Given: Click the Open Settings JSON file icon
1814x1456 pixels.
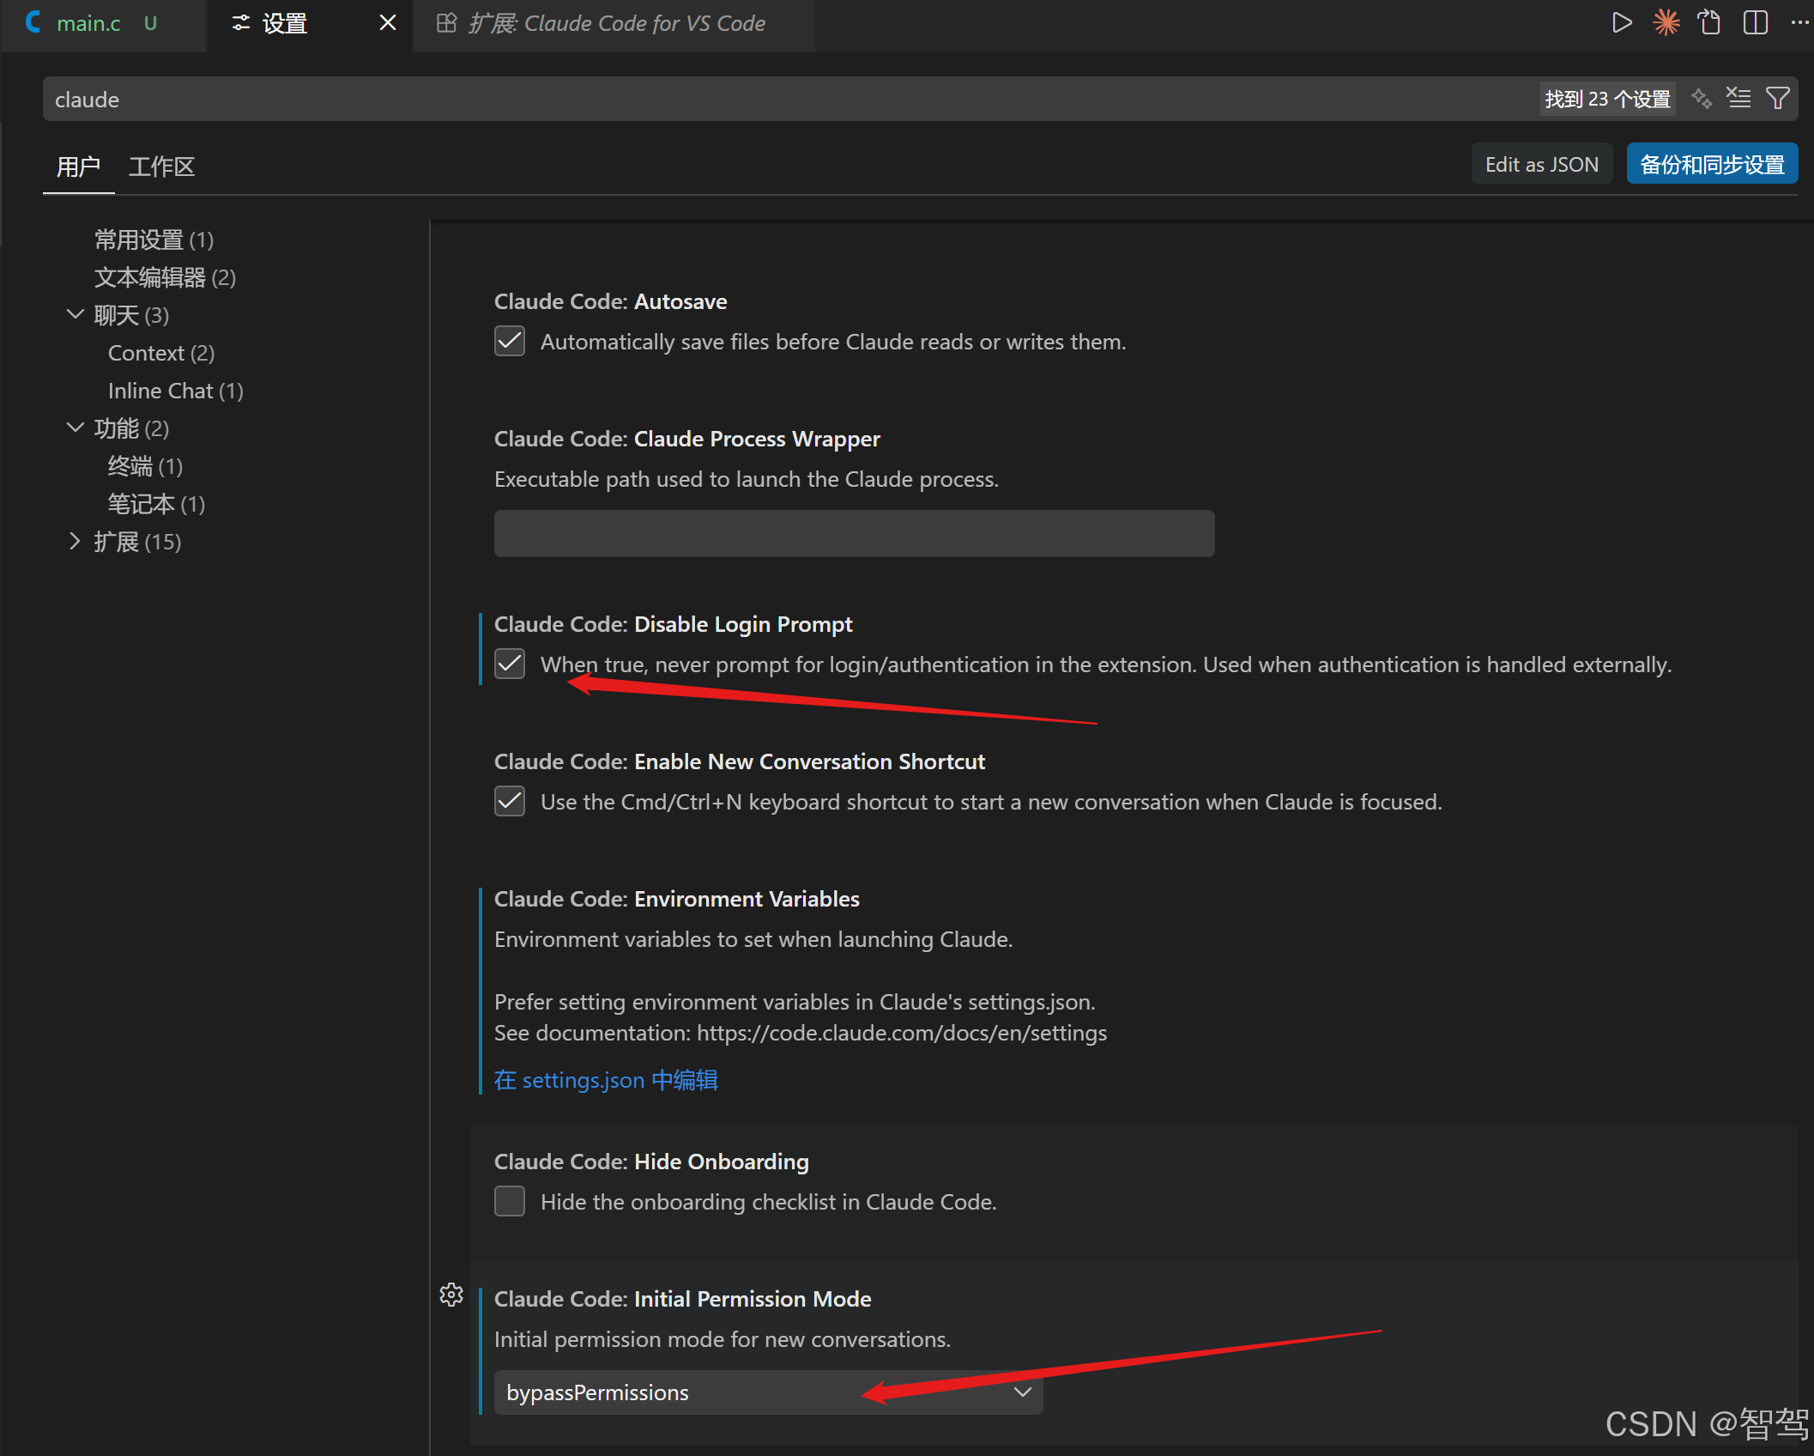Looking at the screenshot, I should pos(1709,22).
